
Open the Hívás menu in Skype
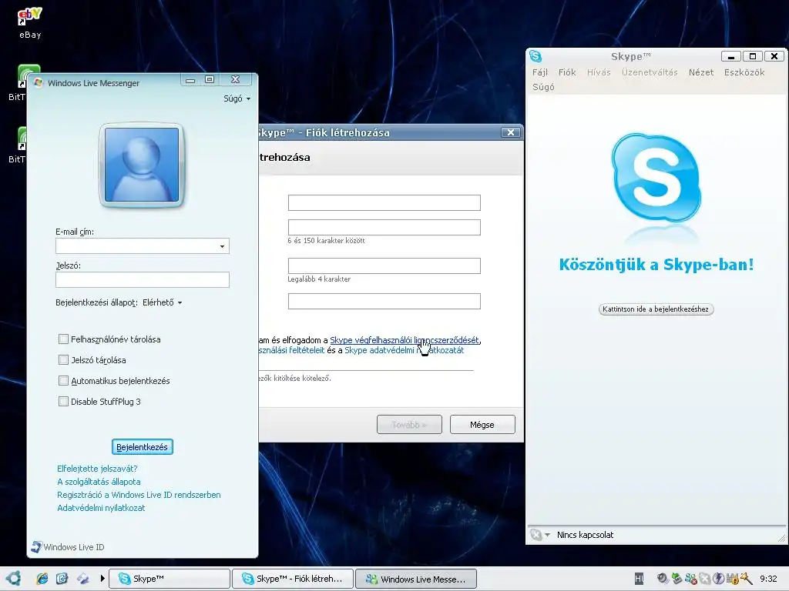click(x=599, y=72)
